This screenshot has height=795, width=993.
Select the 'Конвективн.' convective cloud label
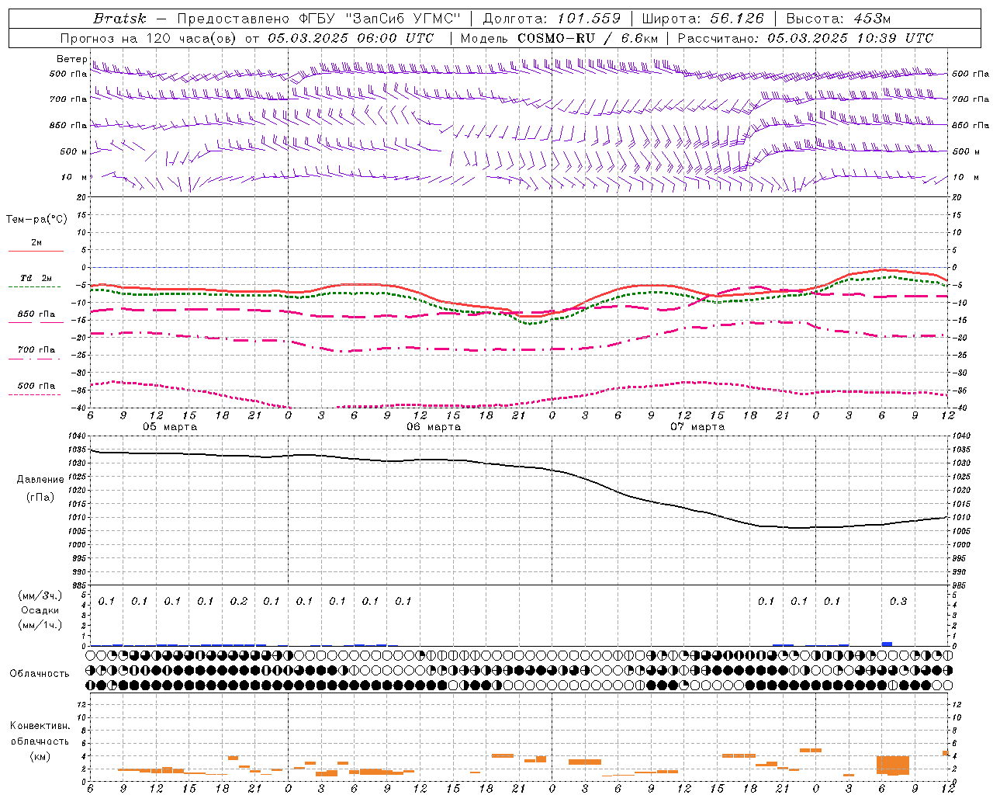pyautogui.click(x=40, y=726)
